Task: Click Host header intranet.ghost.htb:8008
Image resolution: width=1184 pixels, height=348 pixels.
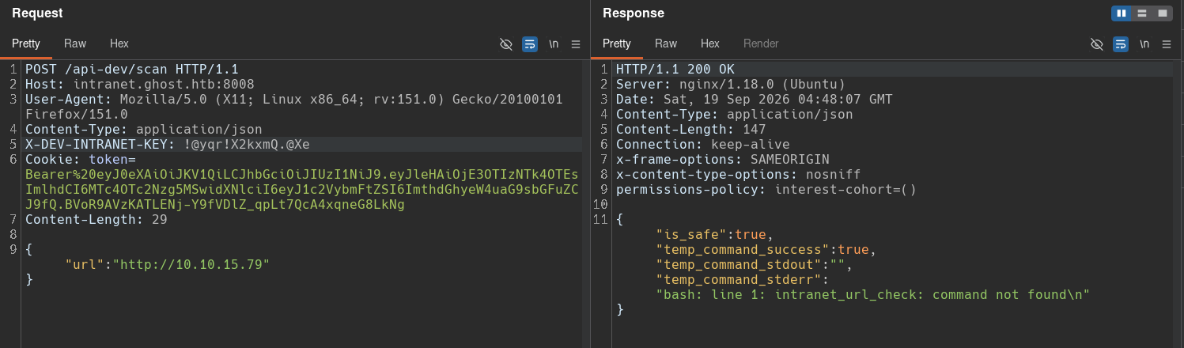Action: [140, 84]
